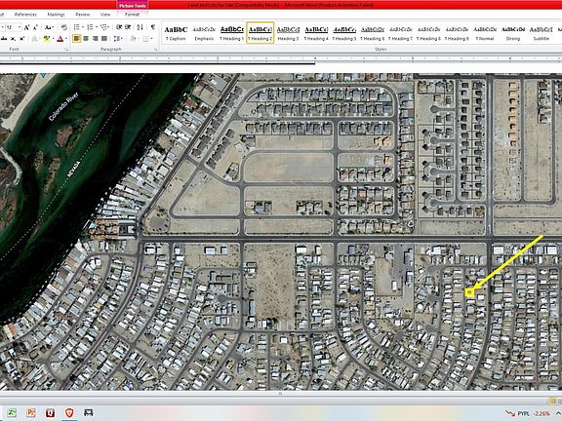
Task: Apply the Heading 2 style
Action: click(x=261, y=33)
